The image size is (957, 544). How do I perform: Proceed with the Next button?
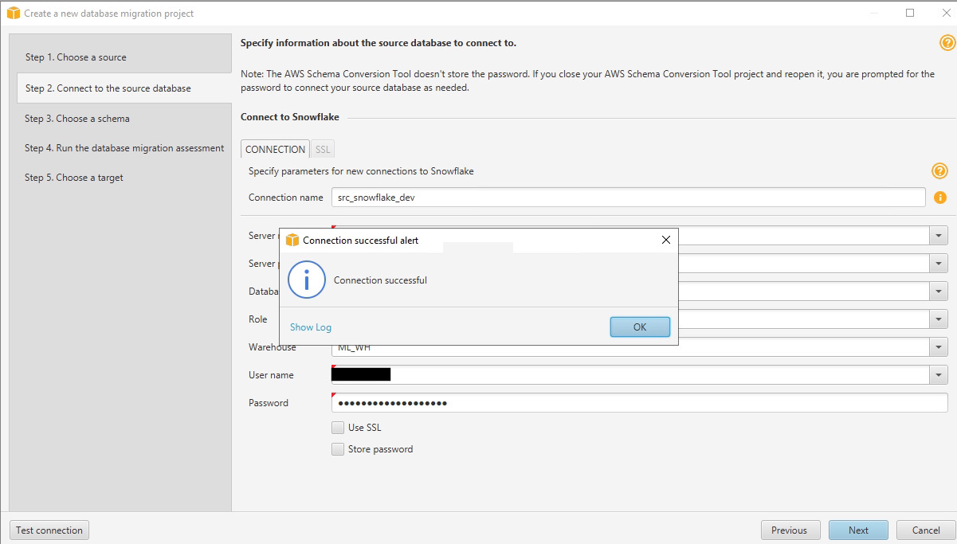(858, 530)
